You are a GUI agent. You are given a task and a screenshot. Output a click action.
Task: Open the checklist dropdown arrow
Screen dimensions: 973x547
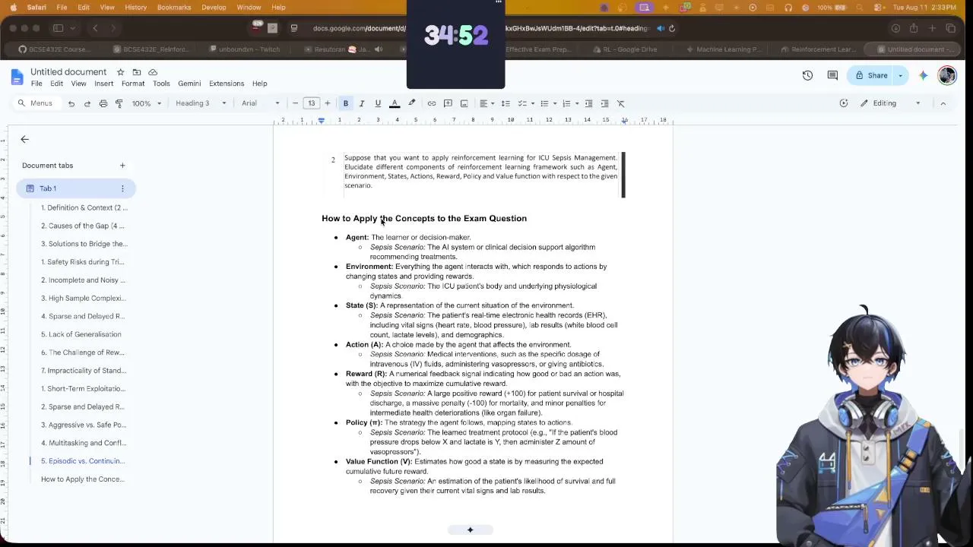[533, 103]
